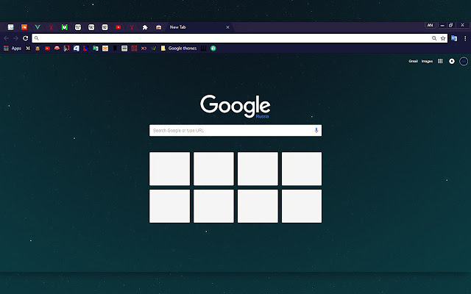Switch to the SoundCloud tab

click(x=24, y=27)
